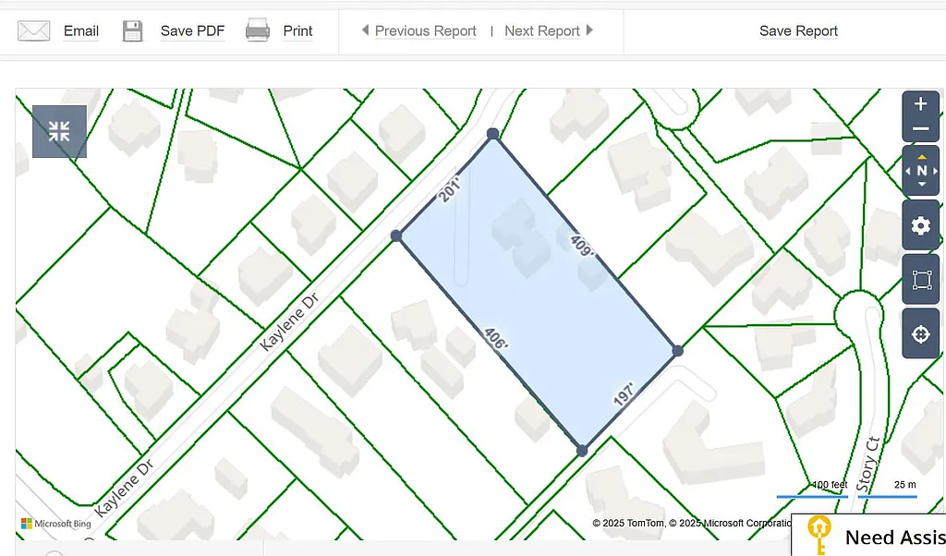Image resolution: width=946 pixels, height=556 pixels.
Task: Go to Previous Report
Action: click(418, 31)
